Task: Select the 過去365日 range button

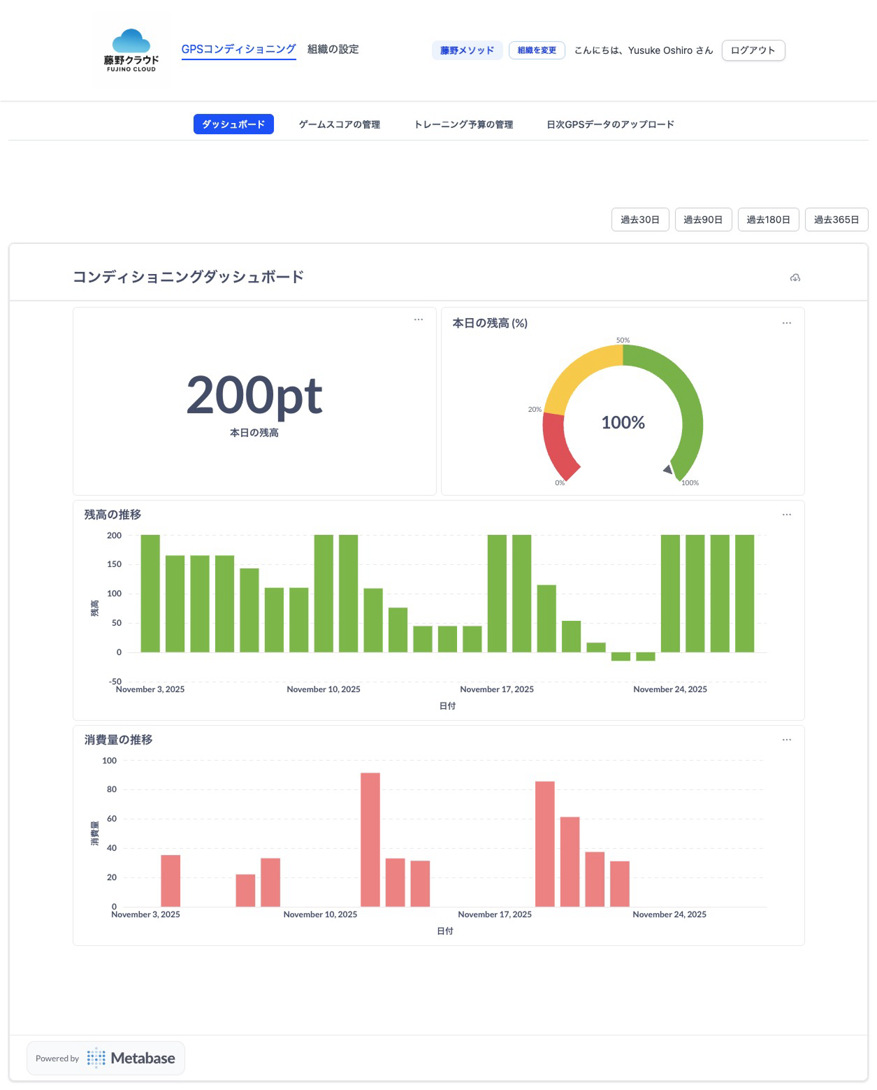Action: [836, 219]
